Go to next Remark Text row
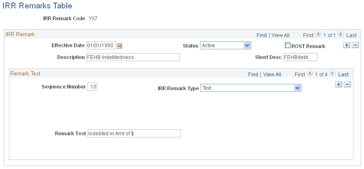 pos(333,74)
